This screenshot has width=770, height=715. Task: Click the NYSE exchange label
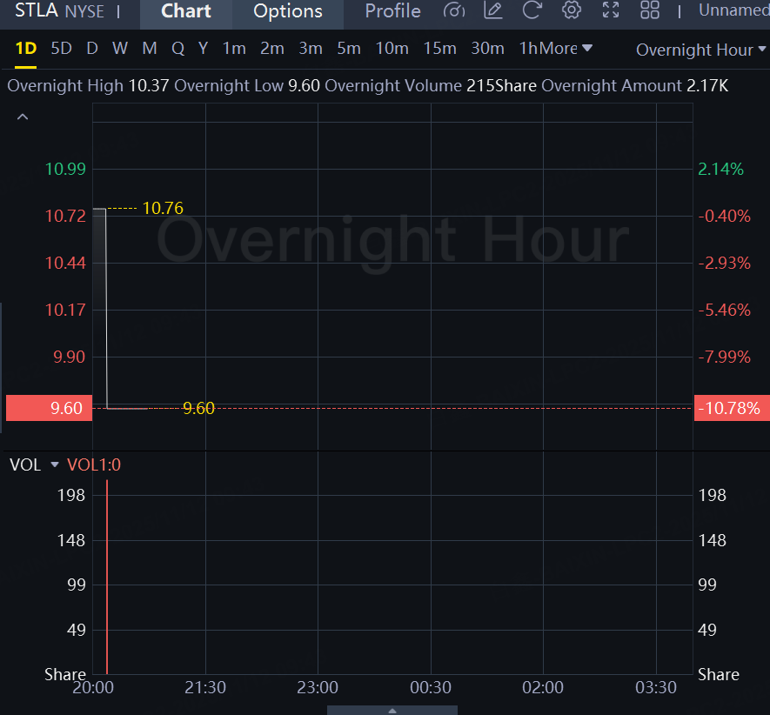(84, 11)
